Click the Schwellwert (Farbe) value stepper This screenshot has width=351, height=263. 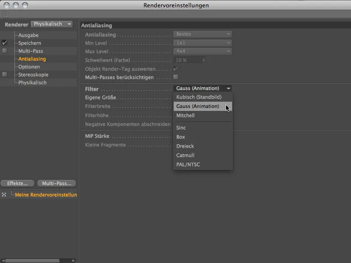tap(203, 60)
